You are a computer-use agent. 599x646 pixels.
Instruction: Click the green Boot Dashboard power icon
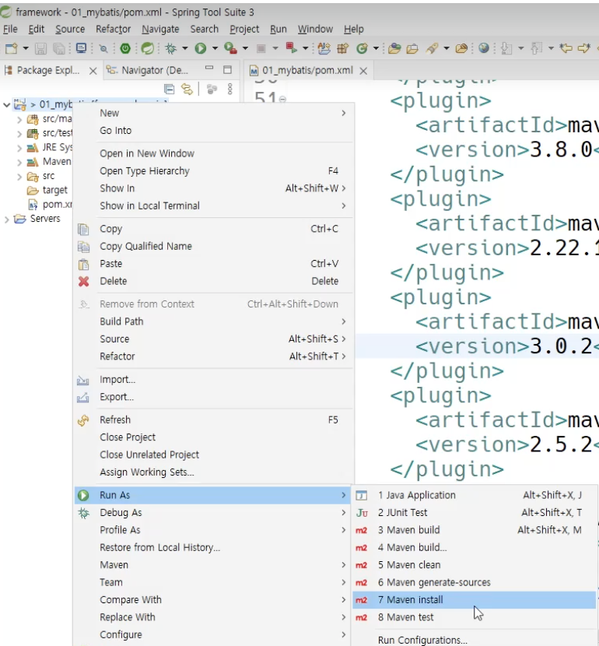[125, 48]
